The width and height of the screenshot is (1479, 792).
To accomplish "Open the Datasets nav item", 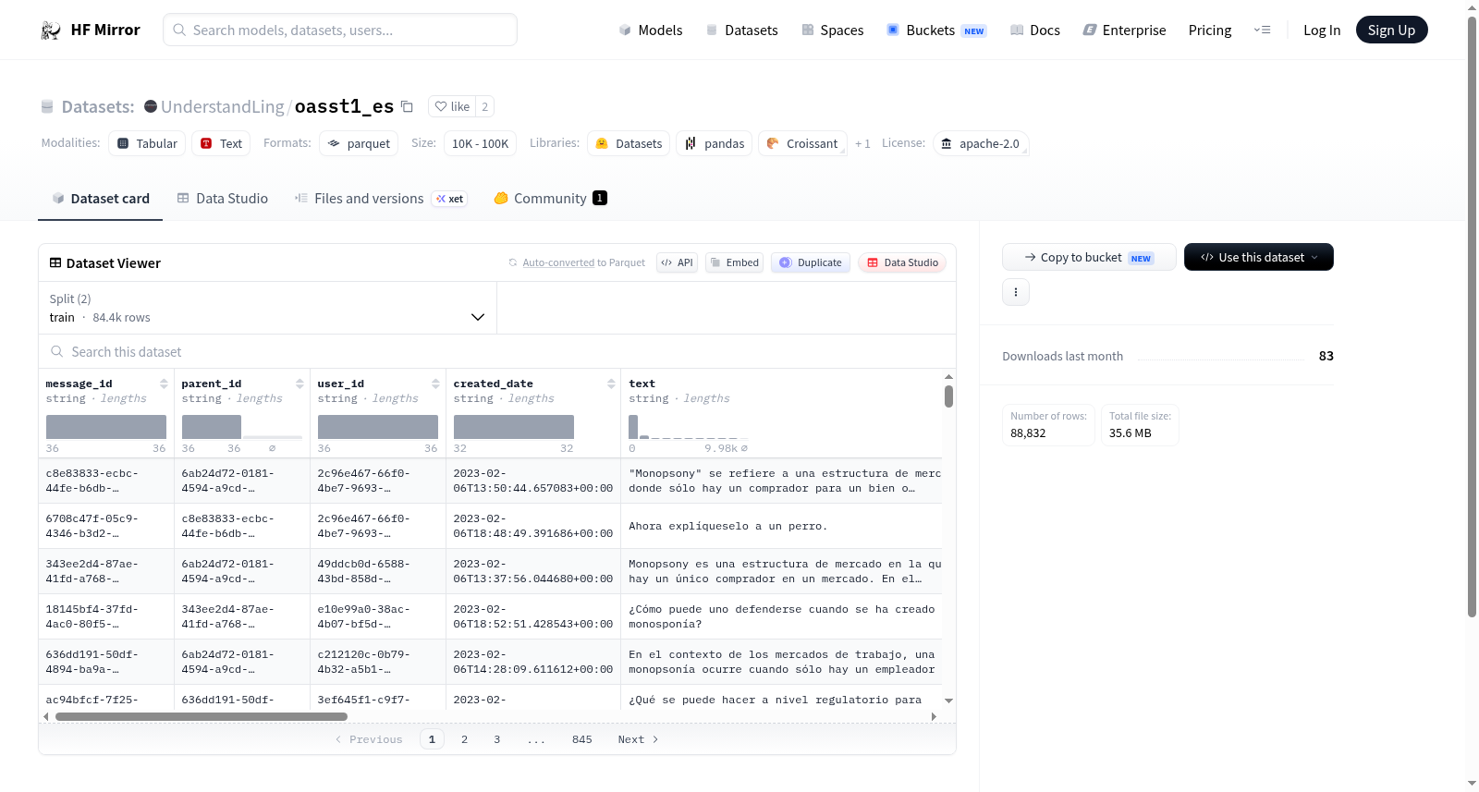I will pyautogui.click(x=741, y=30).
